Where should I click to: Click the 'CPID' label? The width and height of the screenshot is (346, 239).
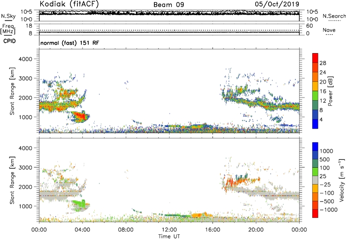click(10, 41)
